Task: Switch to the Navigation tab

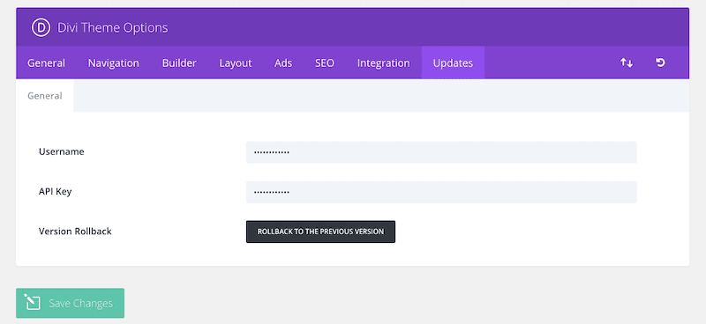Action: click(114, 63)
